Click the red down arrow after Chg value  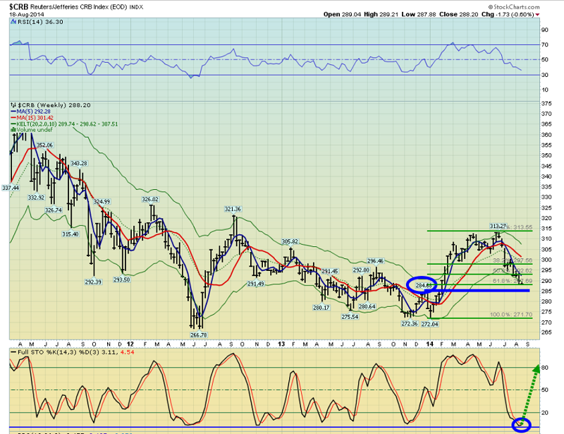coord(537,15)
